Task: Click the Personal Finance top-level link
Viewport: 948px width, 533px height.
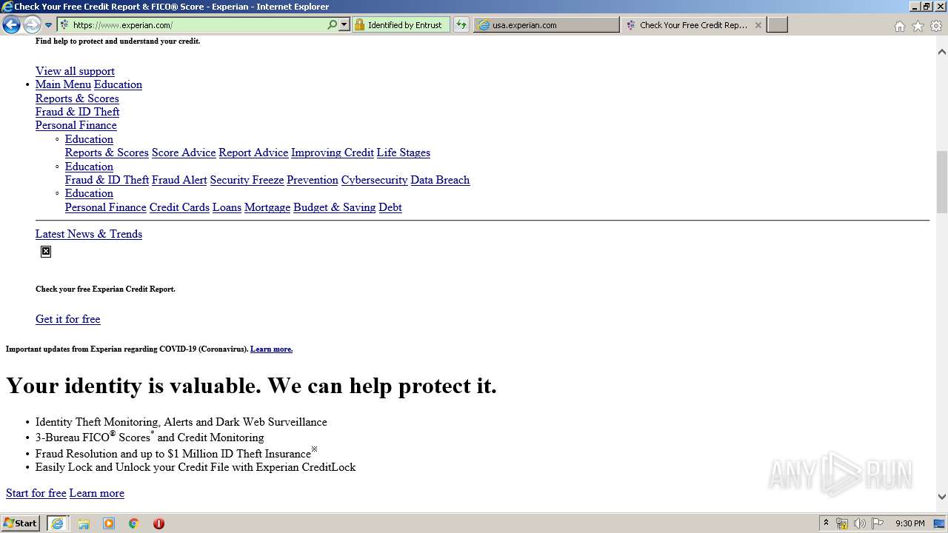Action: [x=76, y=125]
